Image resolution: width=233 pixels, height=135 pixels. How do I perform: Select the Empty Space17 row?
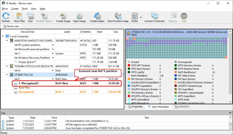(x=62, y=62)
